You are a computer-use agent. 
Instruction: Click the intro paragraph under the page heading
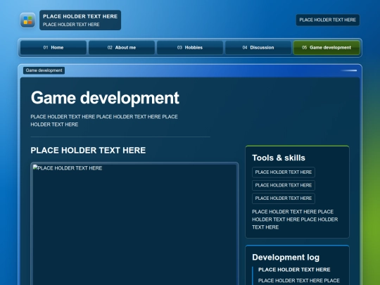pyautogui.click(x=104, y=120)
